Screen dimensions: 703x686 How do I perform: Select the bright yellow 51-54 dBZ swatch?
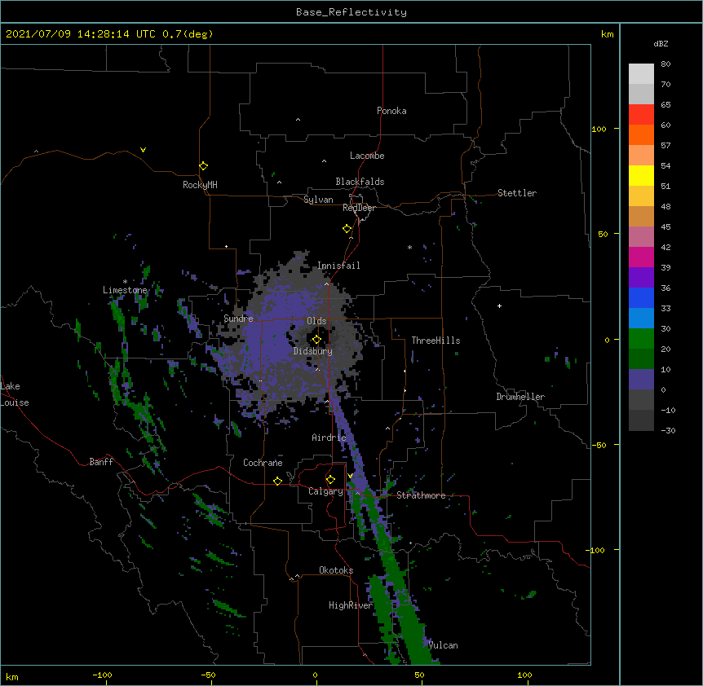[x=641, y=175]
